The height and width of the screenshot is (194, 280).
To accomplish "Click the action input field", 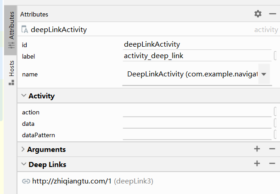I will pos(197,112).
